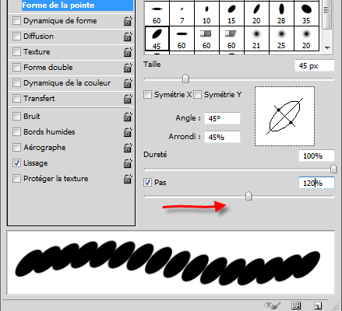Image resolution: width=342 pixels, height=311 pixels.
Task: Enable the Dynamique de forme checkbox
Action: [x=16, y=21]
